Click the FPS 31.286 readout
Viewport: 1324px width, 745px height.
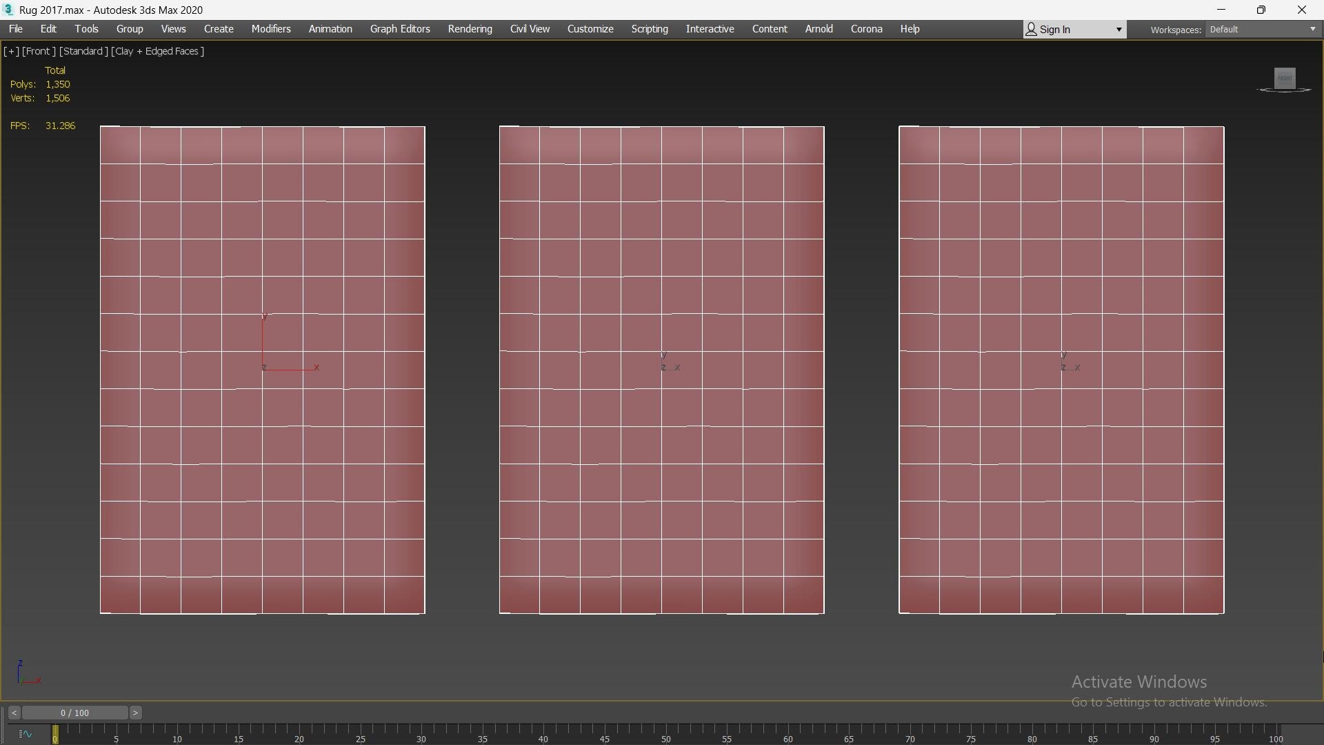click(43, 126)
